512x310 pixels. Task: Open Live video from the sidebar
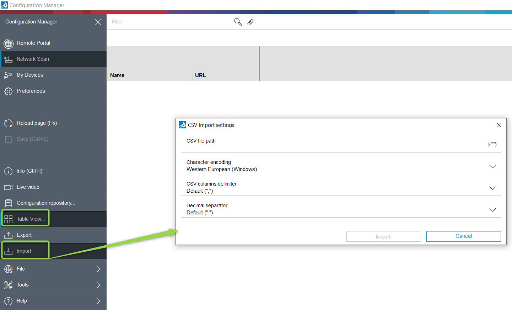[x=28, y=187]
